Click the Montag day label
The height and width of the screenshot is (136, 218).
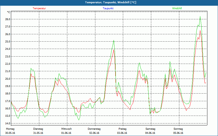(10, 129)
